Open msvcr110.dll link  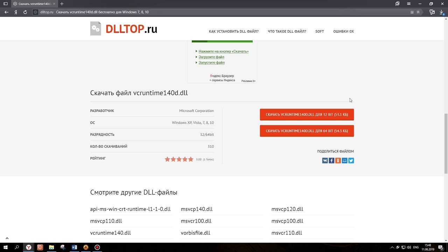click(x=287, y=233)
